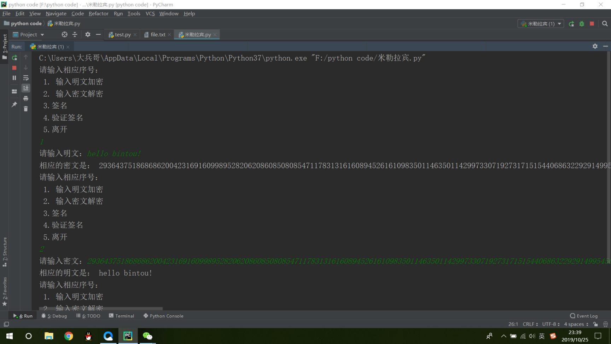The width and height of the screenshot is (611, 344).
Task: Open the TODO tool window
Action: point(88,316)
